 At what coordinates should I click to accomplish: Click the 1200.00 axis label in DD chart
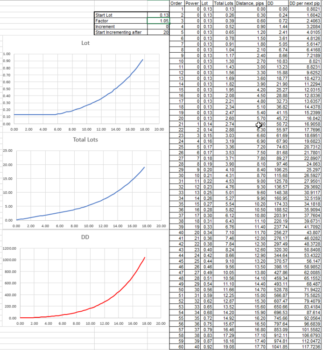(x=10, y=248)
